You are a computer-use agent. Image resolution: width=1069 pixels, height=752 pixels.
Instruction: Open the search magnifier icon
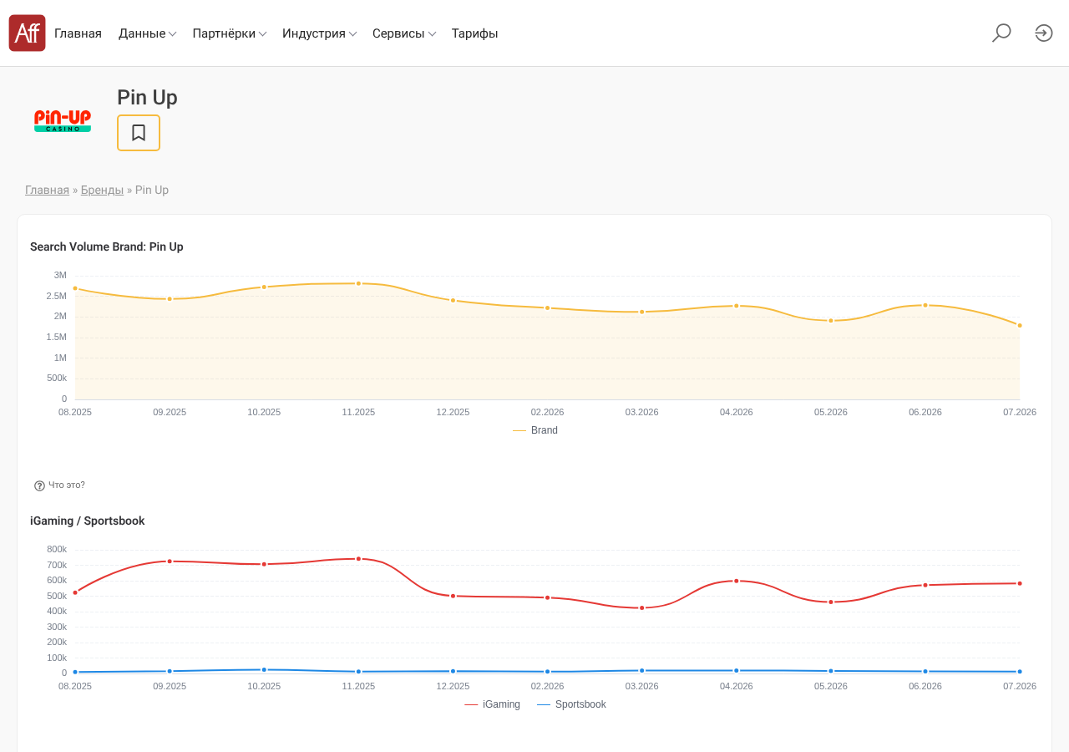[1001, 33]
